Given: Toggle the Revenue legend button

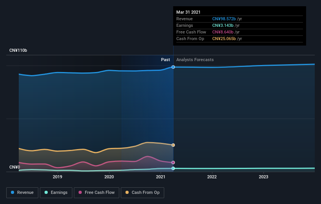Looking at the screenshot, I should [22, 193].
